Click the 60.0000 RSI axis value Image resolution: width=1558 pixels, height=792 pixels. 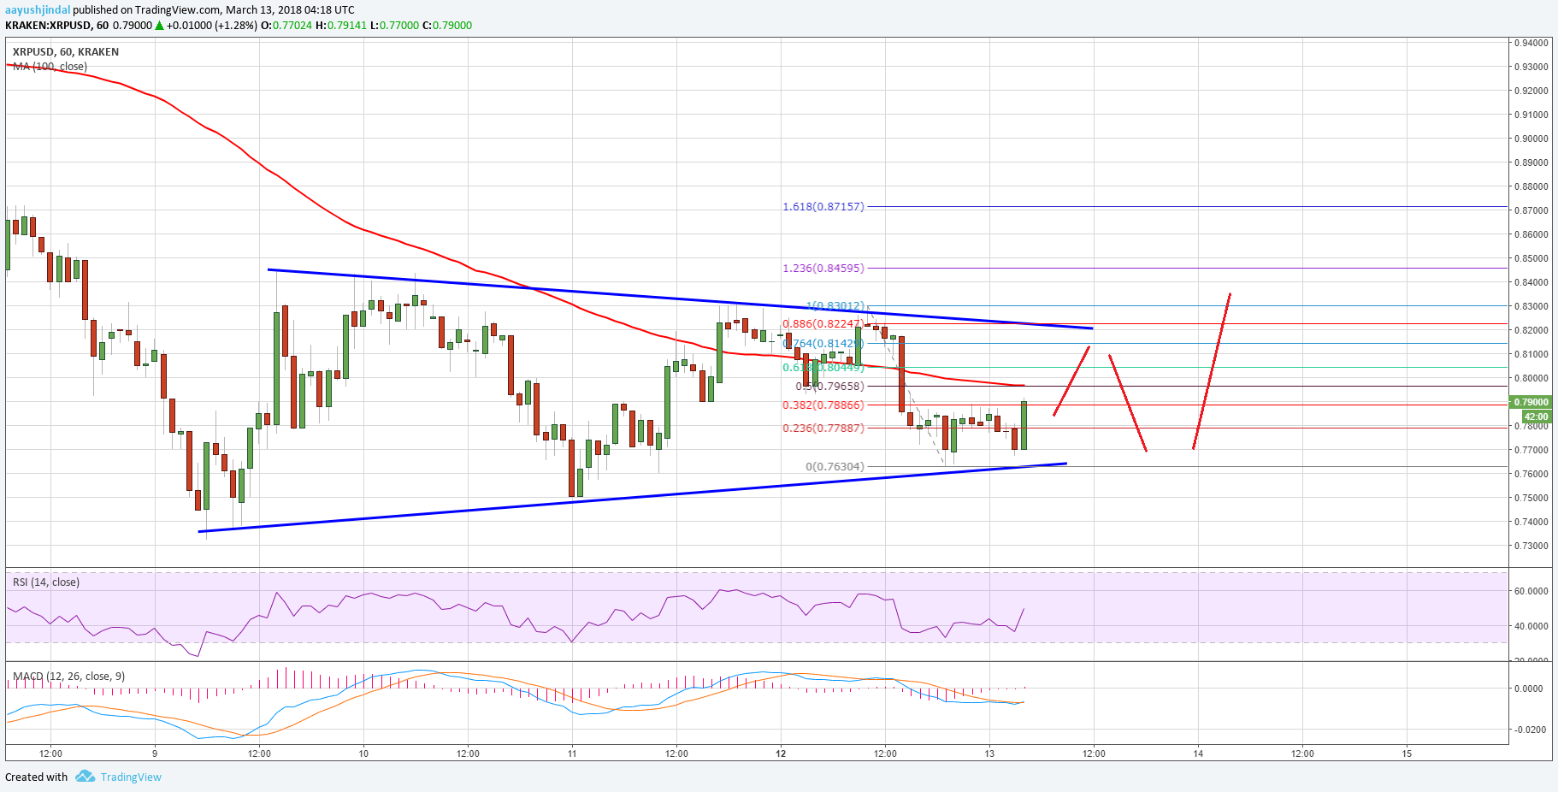point(1531,591)
